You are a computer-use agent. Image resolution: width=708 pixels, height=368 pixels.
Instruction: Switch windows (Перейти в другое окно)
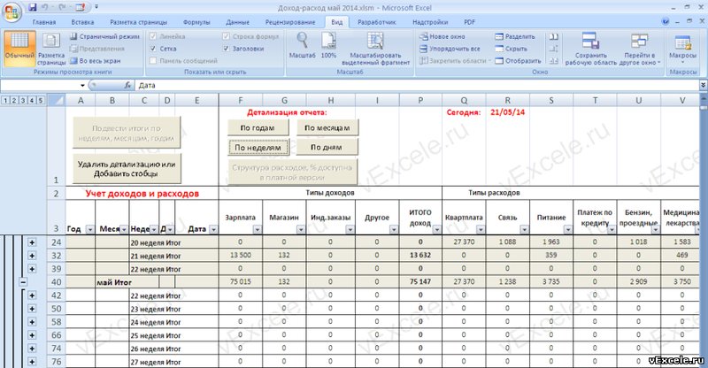640,49
